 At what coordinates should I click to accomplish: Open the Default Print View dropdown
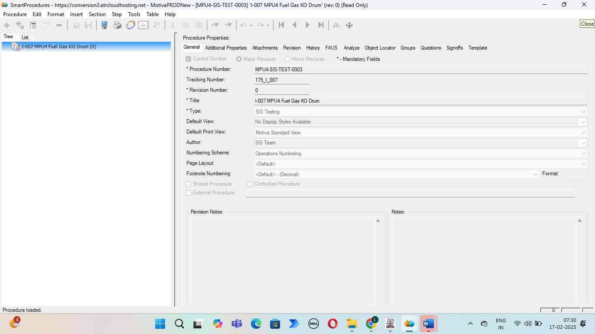421,133
